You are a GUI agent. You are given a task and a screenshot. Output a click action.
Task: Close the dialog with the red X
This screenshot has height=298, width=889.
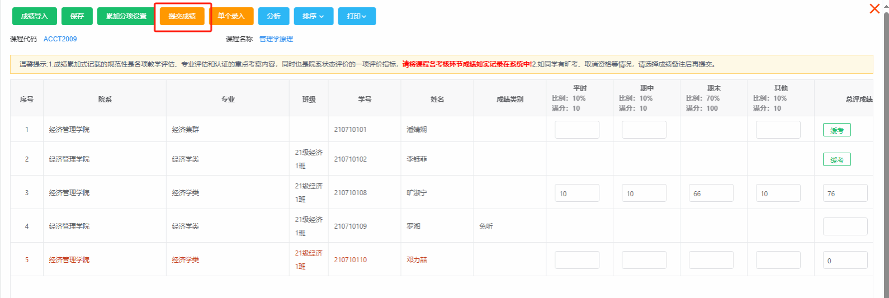pos(874,8)
